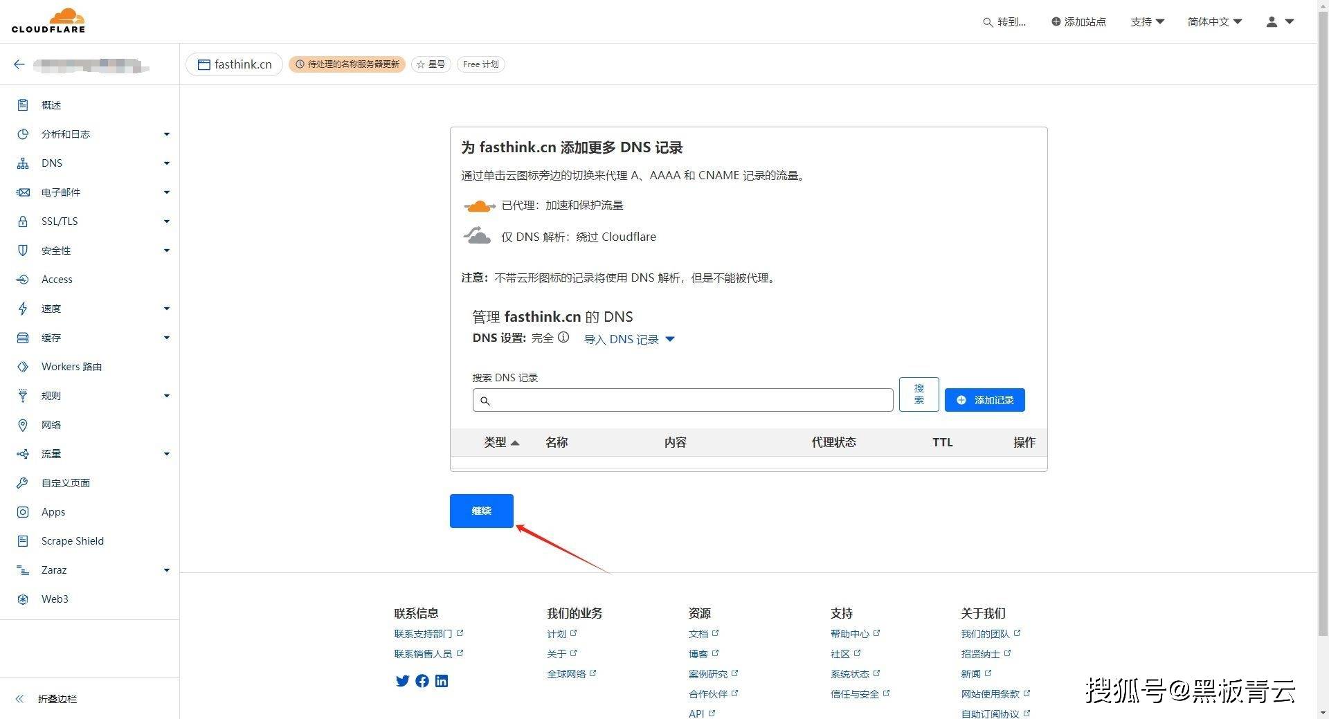Click the 速度 lightning bolt icon
This screenshot has width=1329, height=719.
click(x=23, y=309)
